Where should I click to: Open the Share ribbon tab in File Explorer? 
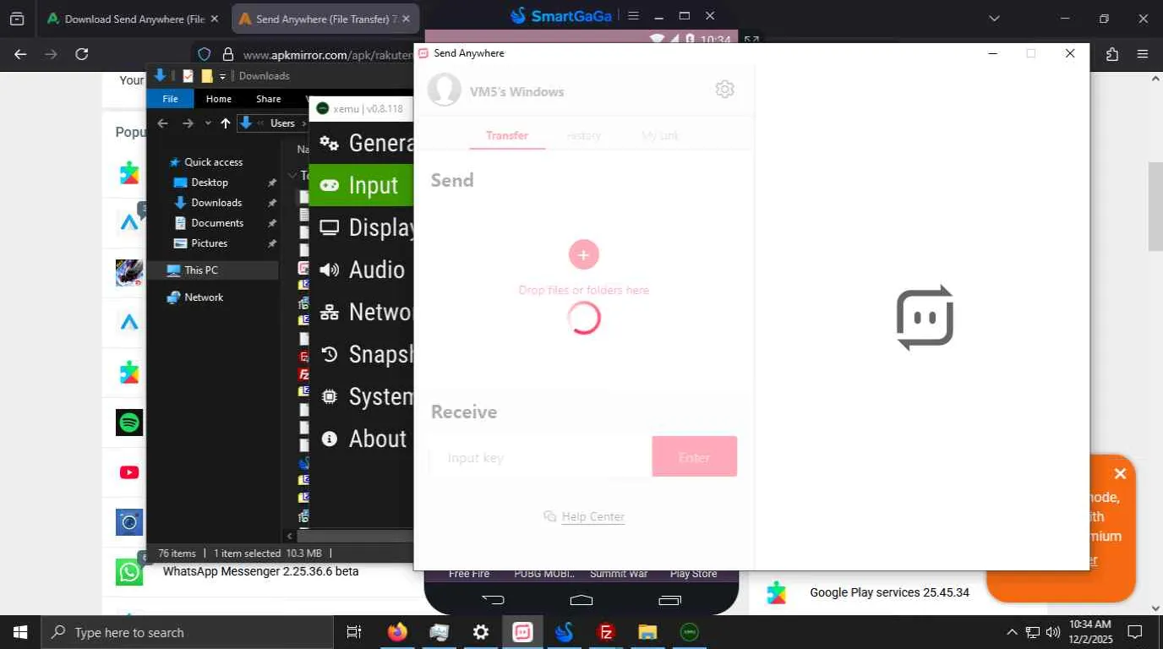click(269, 99)
